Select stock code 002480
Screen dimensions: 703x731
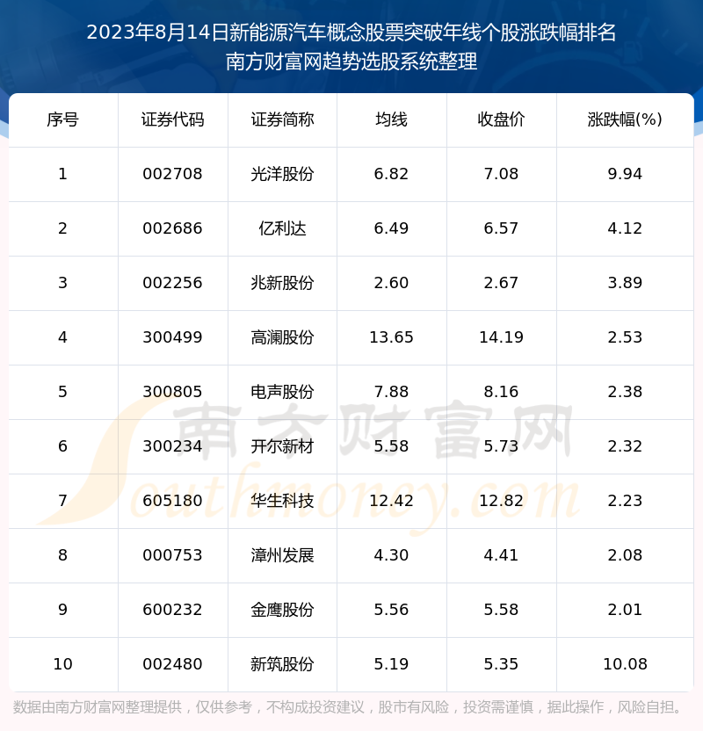172,665
